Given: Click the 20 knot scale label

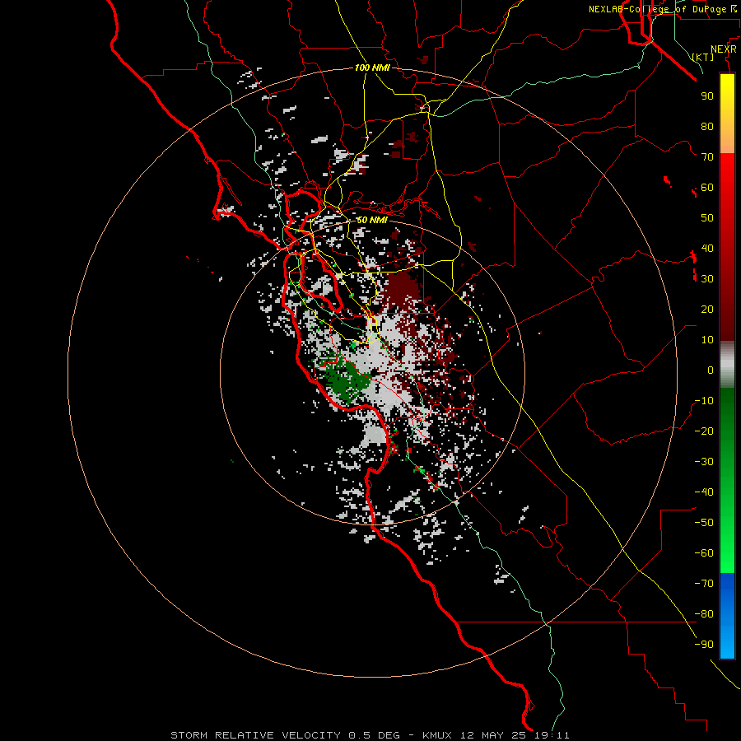Looking at the screenshot, I should point(707,310).
